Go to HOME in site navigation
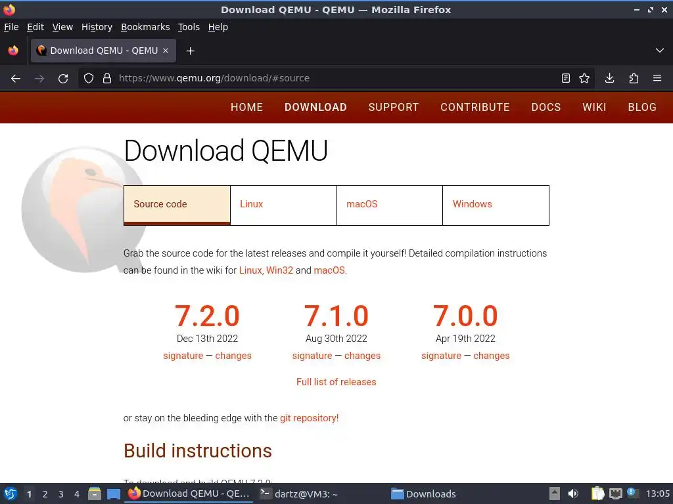The width and height of the screenshot is (673, 504). point(247,107)
